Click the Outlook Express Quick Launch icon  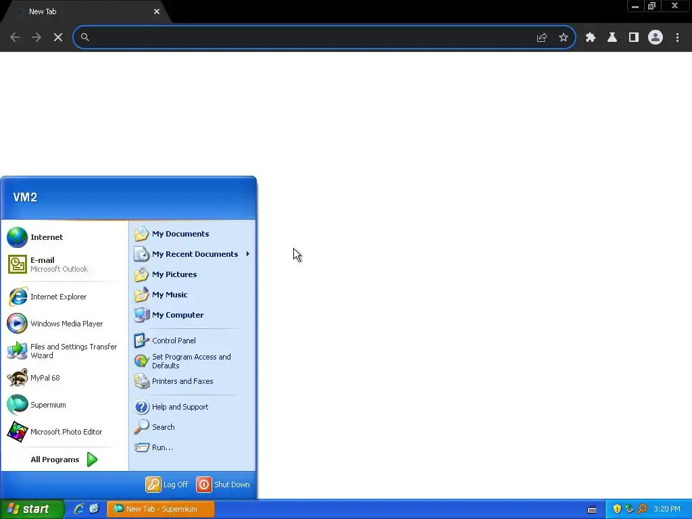click(x=95, y=509)
